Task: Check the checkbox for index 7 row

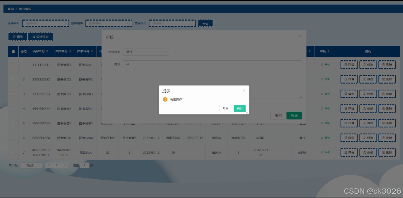Action: pyautogui.click(x=13, y=153)
